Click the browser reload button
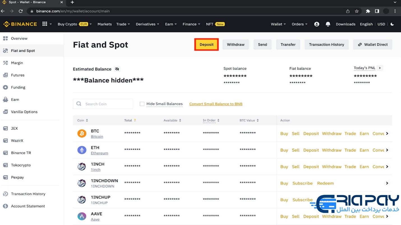 click(20, 11)
